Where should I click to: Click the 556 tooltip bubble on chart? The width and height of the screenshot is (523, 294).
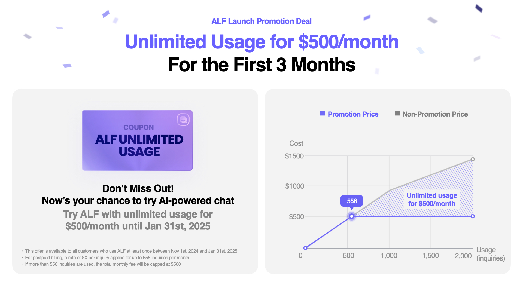click(352, 201)
